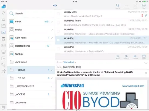Image resolution: width=149 pixels, height=111 pixels.
Task: Select the _Accounts folder
Action: pyautogui.click(x=31, y=102)
